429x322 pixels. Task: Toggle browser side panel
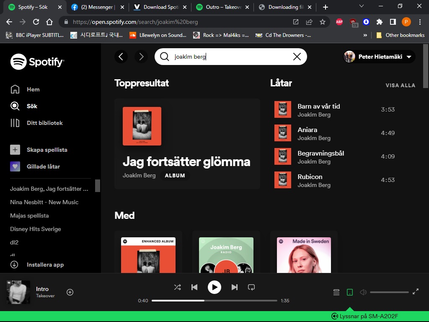click(x=393, y=22)
